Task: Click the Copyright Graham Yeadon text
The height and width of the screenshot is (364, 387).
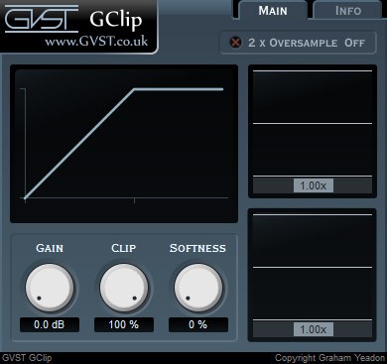Action: [329, 358]
